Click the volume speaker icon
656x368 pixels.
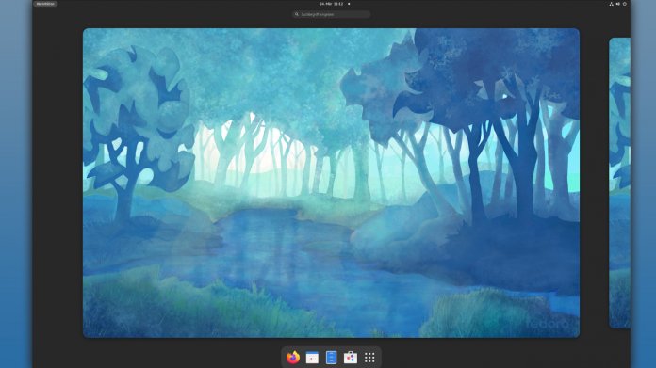coord(618,4)
